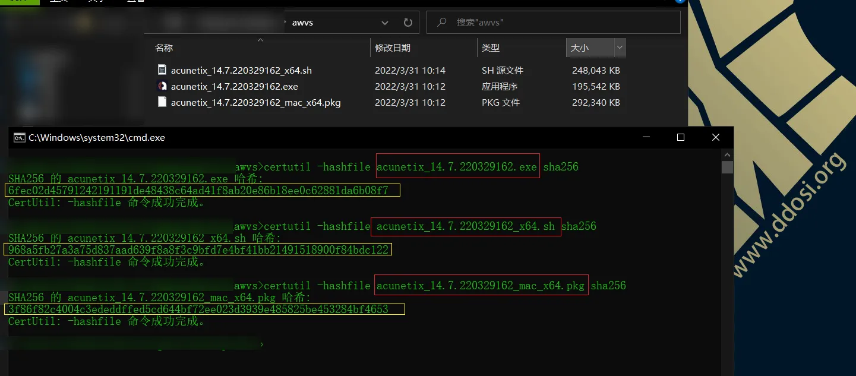Click the awvs folder name in the address bar

tap(302, 23)
